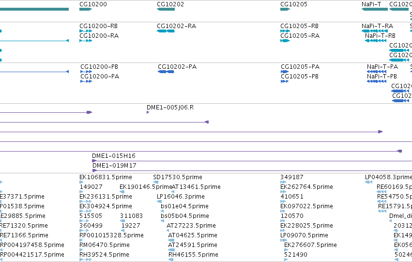Click the 349187 EST label
This screenshot has height=262, width=412.
(x=291, y=177)
